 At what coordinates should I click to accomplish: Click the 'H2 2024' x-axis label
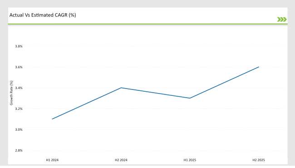pyautogui.click(x=121, y=160)
